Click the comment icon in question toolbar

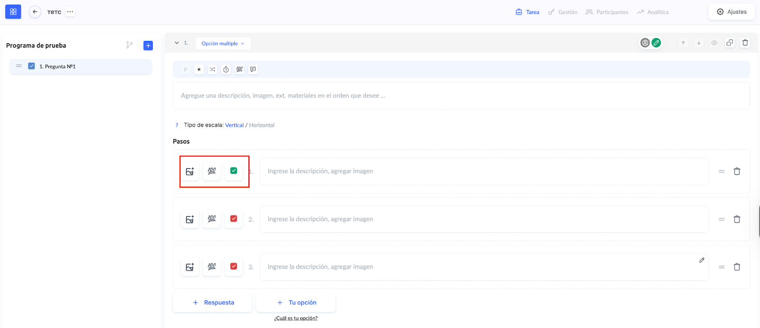pyautogui.click(x=253, y=69)
